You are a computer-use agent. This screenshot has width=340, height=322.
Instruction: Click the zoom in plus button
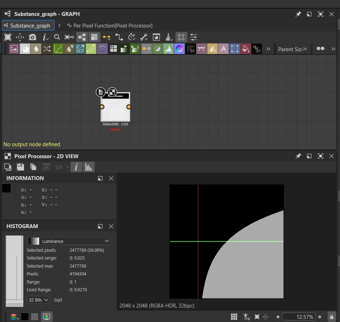(320, 317)
